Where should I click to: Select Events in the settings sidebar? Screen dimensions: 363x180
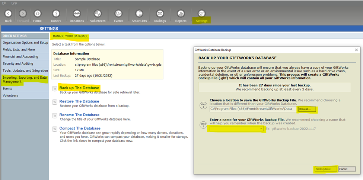(x=25, y=89)
